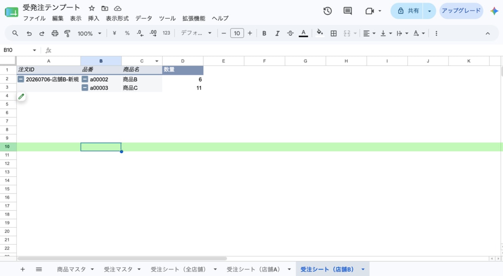
Task: Open the 123 number format menu
Action: tap(166, 33)
